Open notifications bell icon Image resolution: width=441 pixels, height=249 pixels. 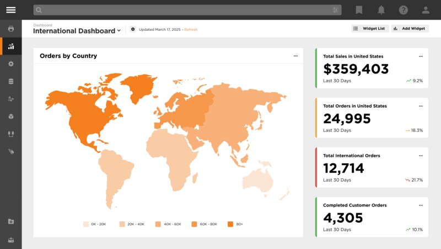tap(381, 10)
